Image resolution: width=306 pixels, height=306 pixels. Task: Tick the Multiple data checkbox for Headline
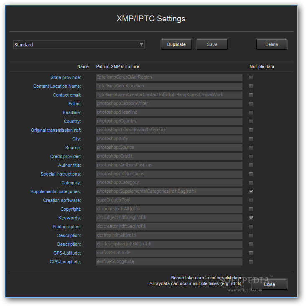251,112
